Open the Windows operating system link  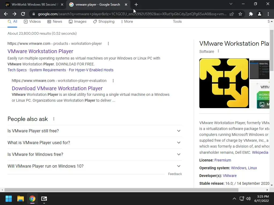[238, 168]
